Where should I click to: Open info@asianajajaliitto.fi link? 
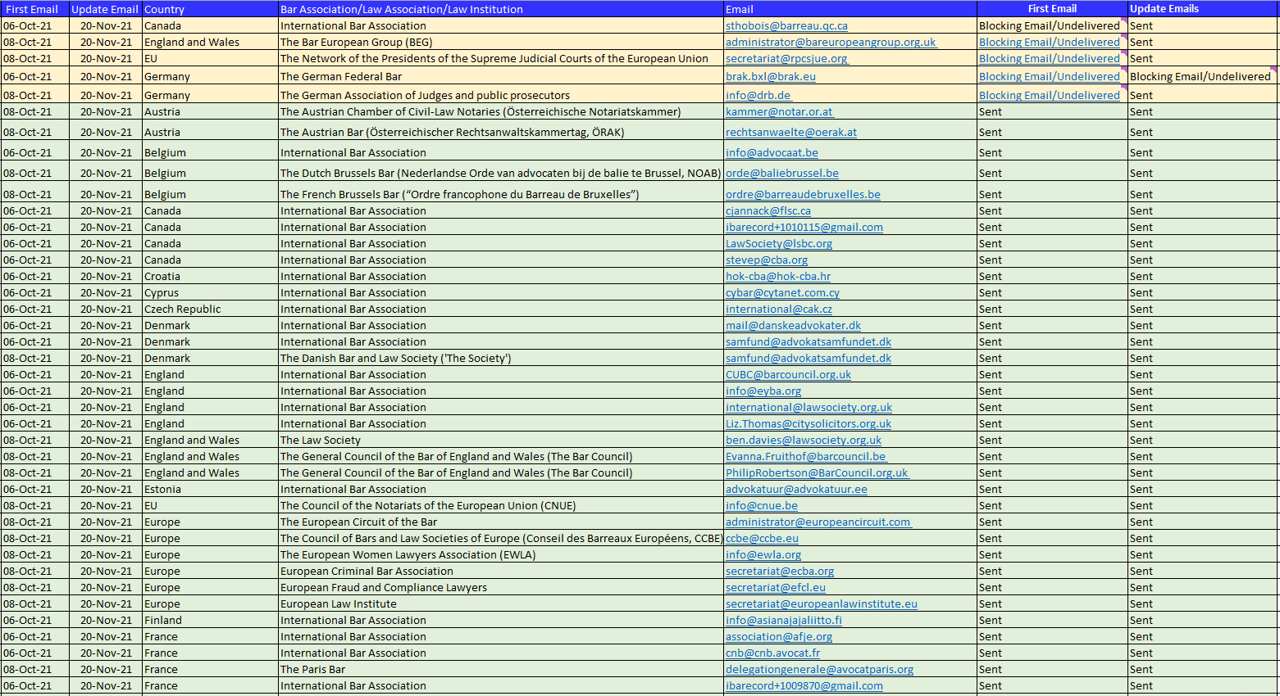point(784,621)
